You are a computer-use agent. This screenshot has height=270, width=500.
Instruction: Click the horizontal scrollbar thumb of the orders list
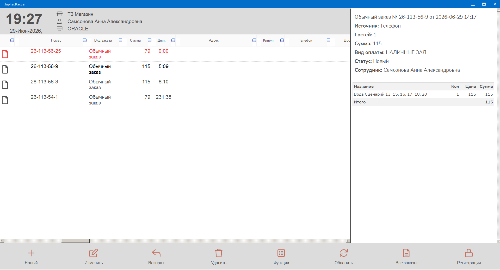click(75, 241)
